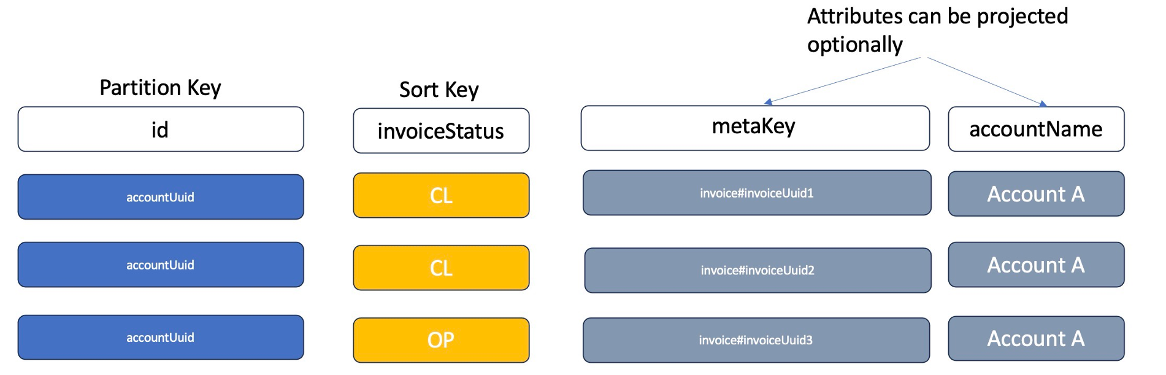Click the metaKey attribute header box
The height and width of the screenshot is (375, 1166).
755,128
